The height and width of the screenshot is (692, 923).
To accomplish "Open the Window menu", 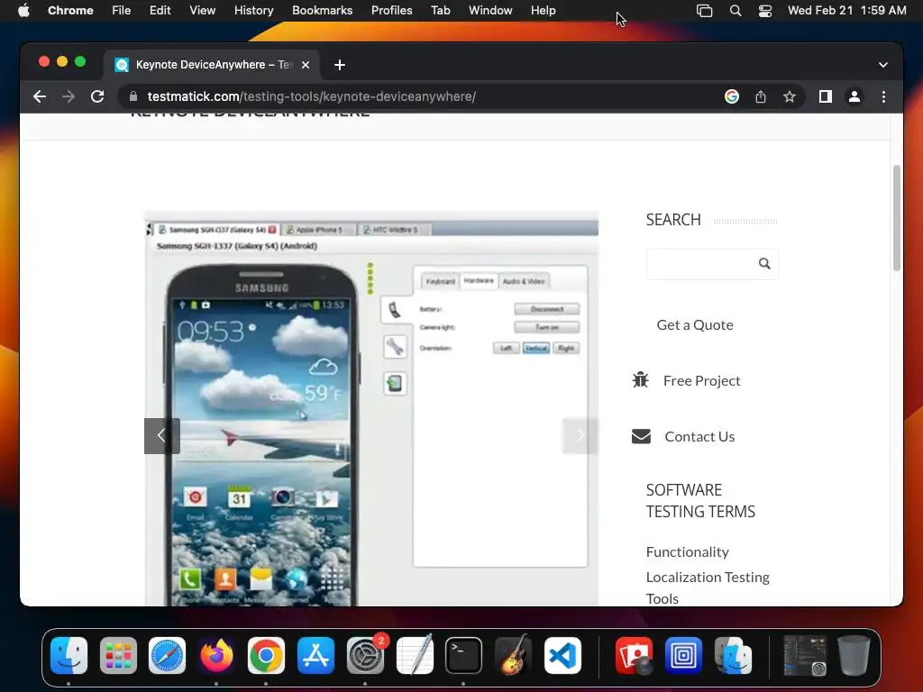I will click(x=490, y=10).
